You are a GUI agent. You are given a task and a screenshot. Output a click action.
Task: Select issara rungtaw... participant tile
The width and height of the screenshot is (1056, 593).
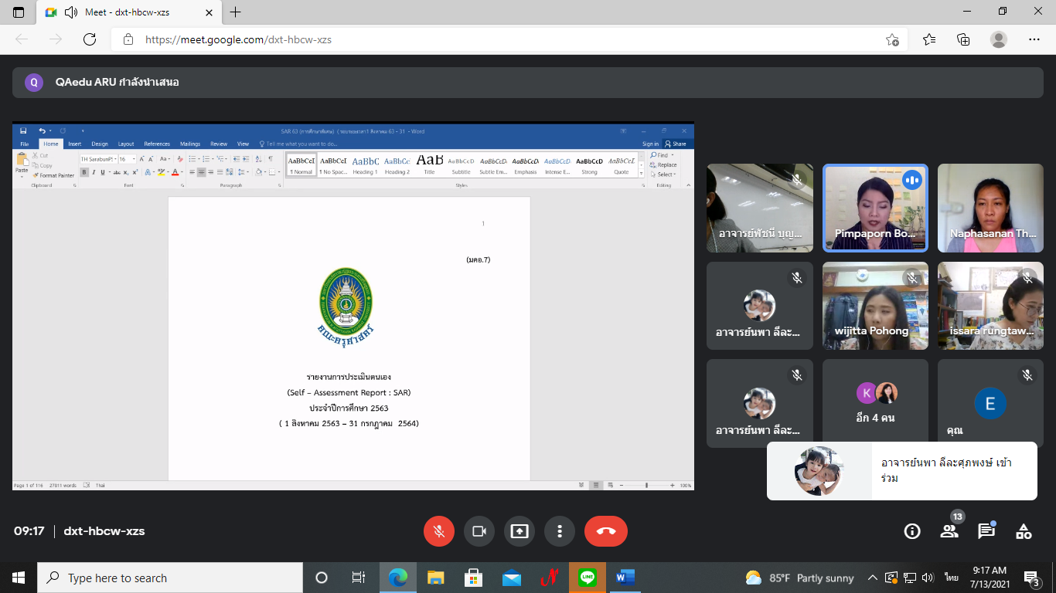[x=990, y=306]
